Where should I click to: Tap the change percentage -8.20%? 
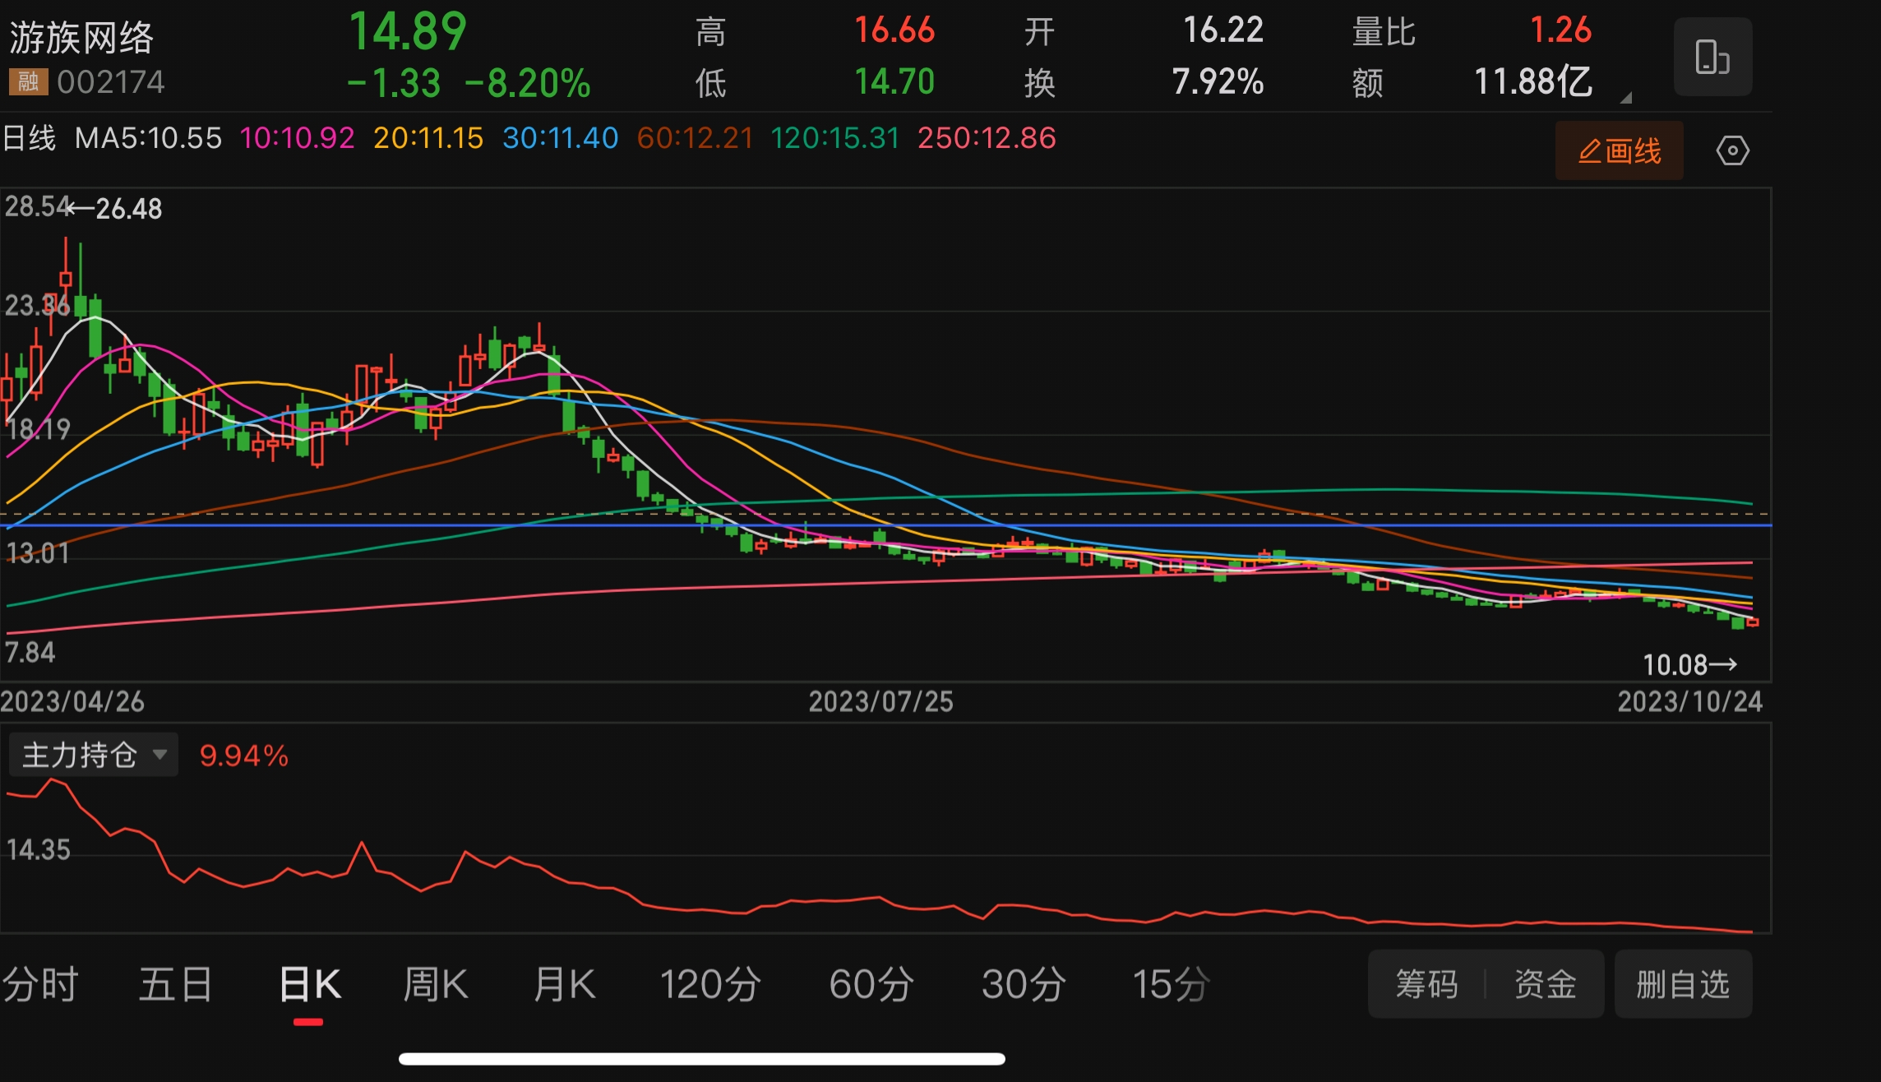(x=528, y=84)
